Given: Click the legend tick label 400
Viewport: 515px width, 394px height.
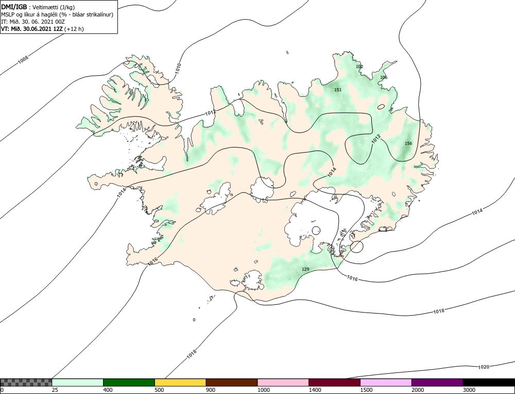Looking at the screenshot, I should (x=108, y=390).
